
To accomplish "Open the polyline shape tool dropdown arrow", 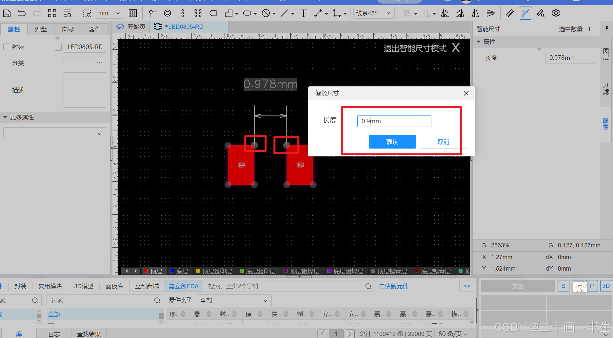I will coord(236,14).
